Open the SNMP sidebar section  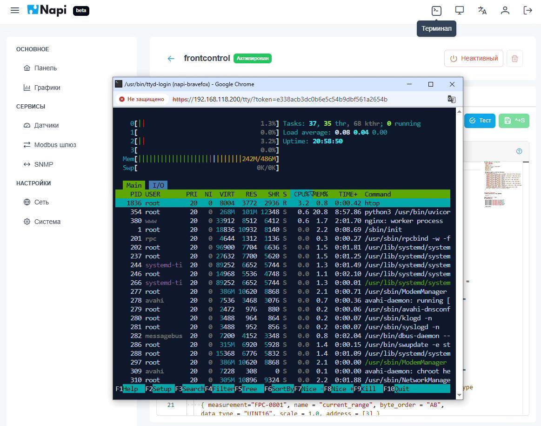(39, 164)
